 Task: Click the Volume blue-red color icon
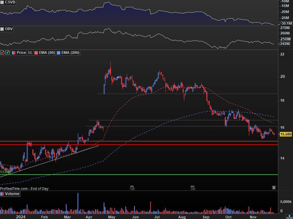[2, 194]
